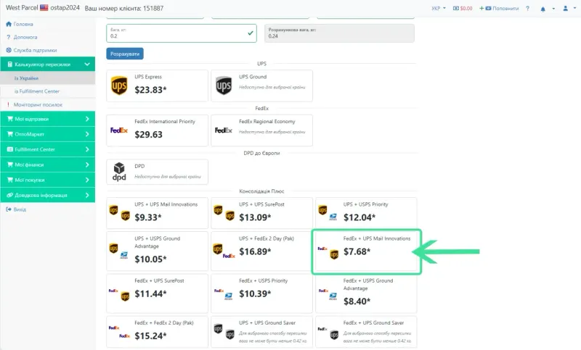
Task: Click the weight input field showing 0.2
Action: pyautogui.click(x=181, y=33)
